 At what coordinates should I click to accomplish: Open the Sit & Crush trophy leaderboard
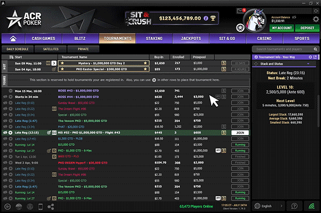click(213, 19)
